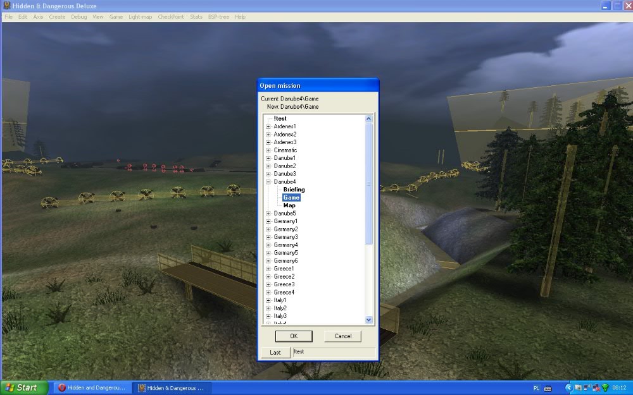
Task: Open the View menu
Action: [x=98, y=17]
